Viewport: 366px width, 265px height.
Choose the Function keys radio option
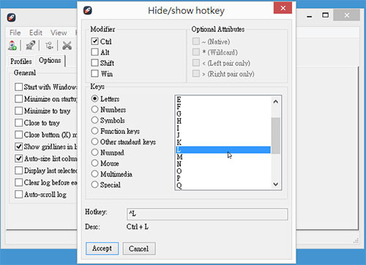click(x=94, y=131)
